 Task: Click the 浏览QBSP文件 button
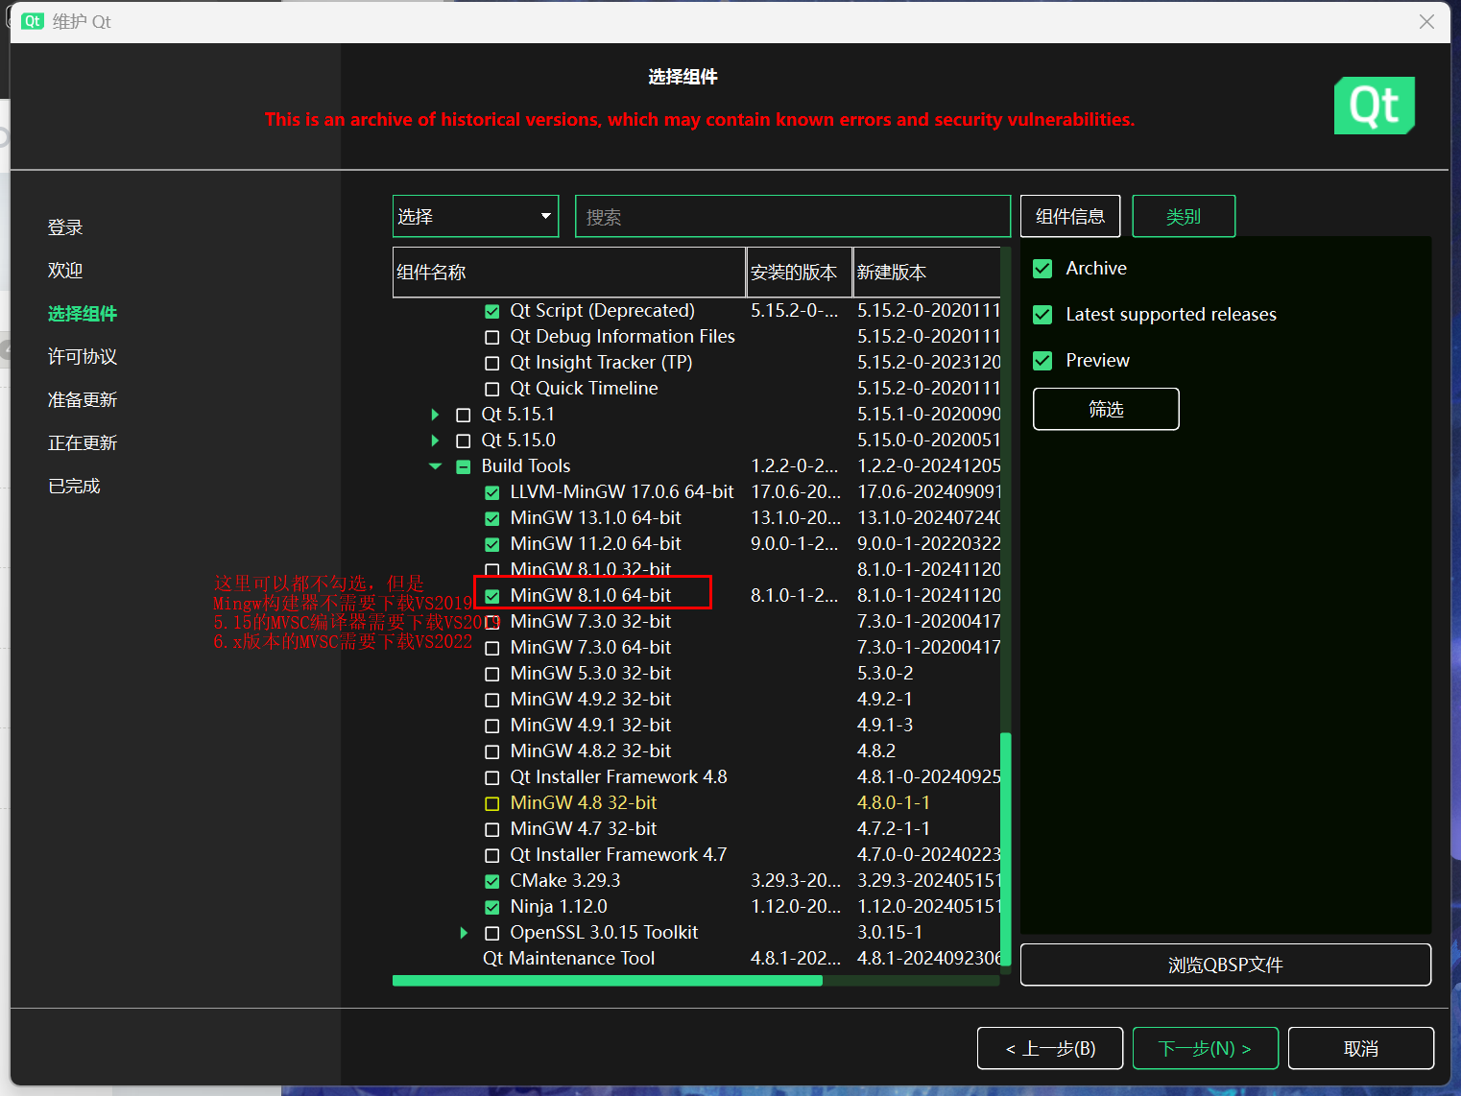1225,965
